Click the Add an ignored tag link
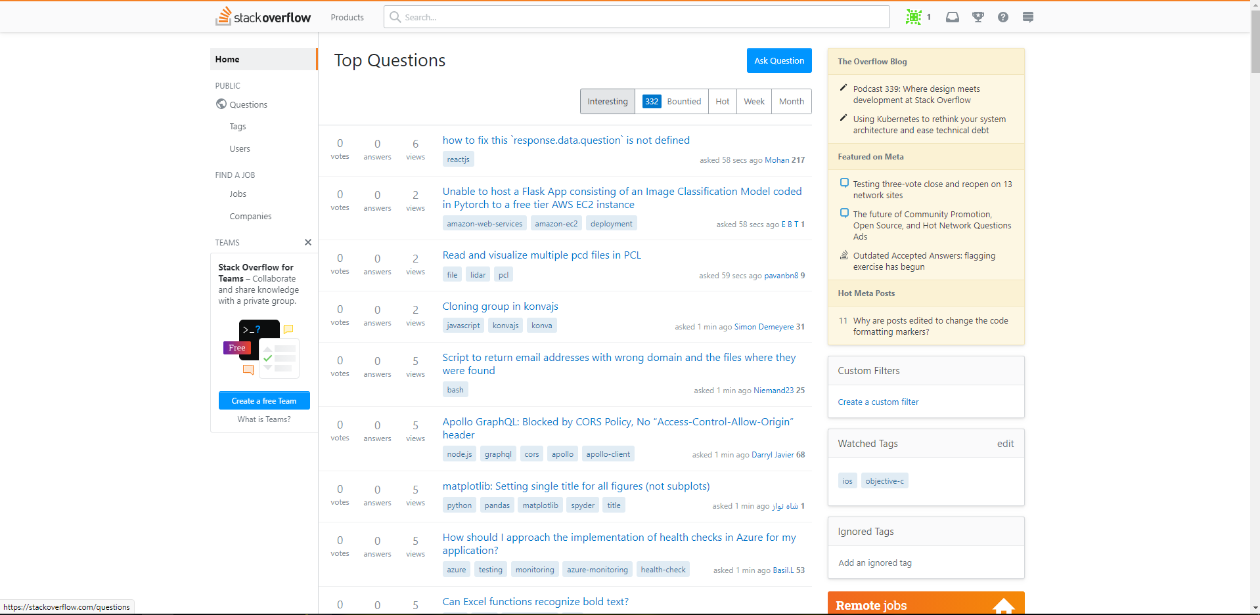Viewport: 1260px width, 615px height. (875, 562)
